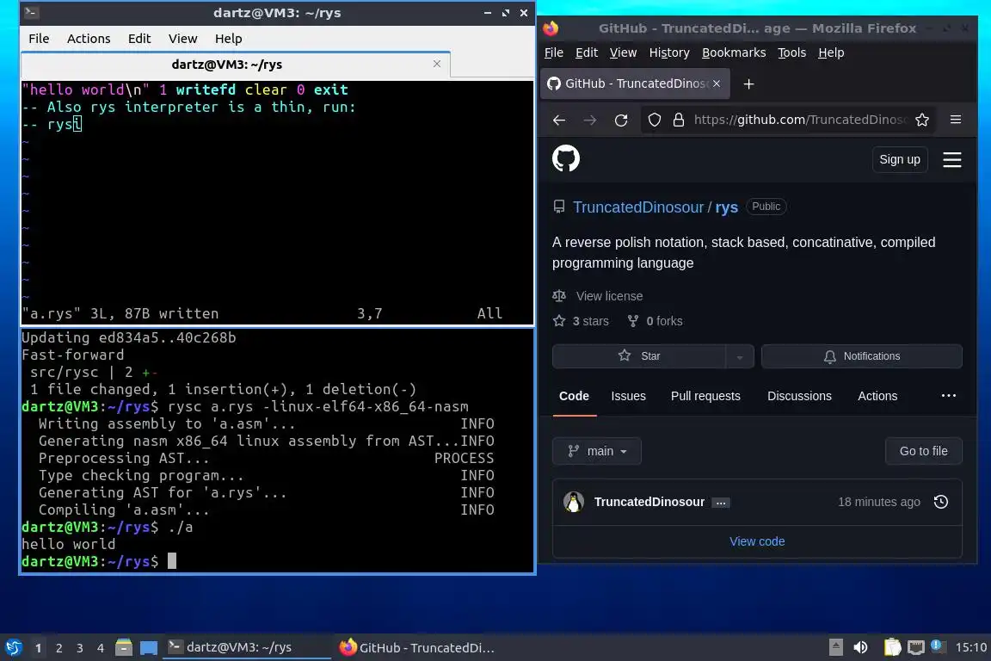Open the main branch selector
Image resolution: width=991 pixels, height=661 pixels.
coord(597,451)
